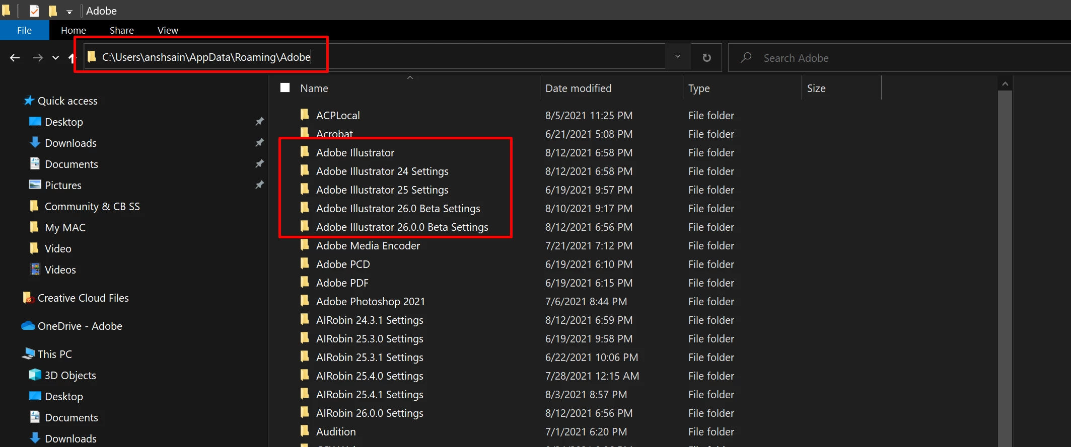
Task: Select the Adobe PDF folder icon
Action: point(305,282)
